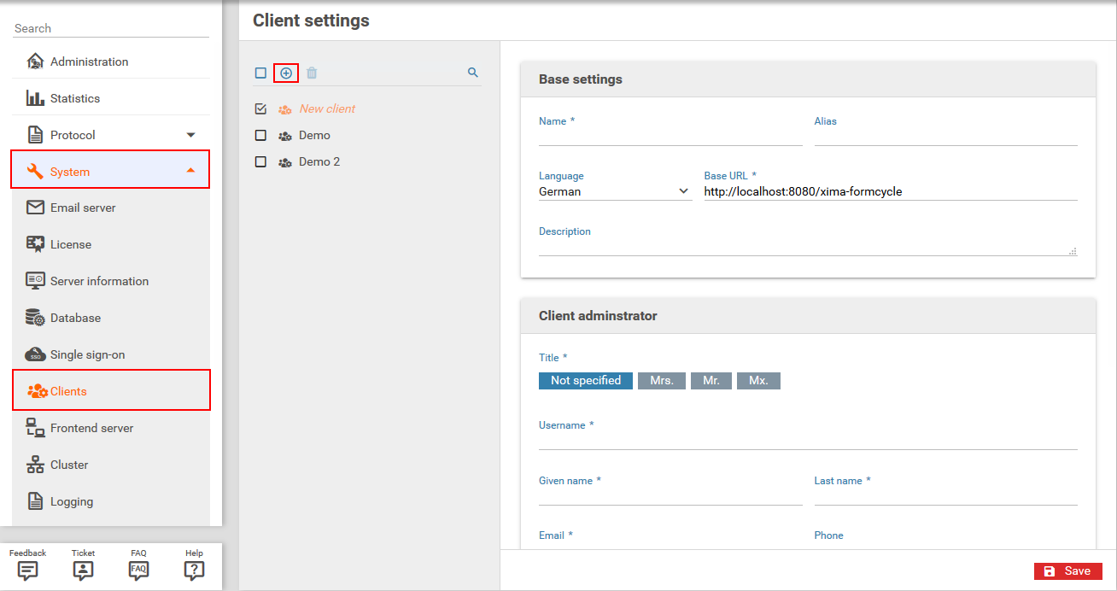Open the Help question mark icon
This screenshot has width=1117, height=591.
pyautogui.click(x=194, y=571)
